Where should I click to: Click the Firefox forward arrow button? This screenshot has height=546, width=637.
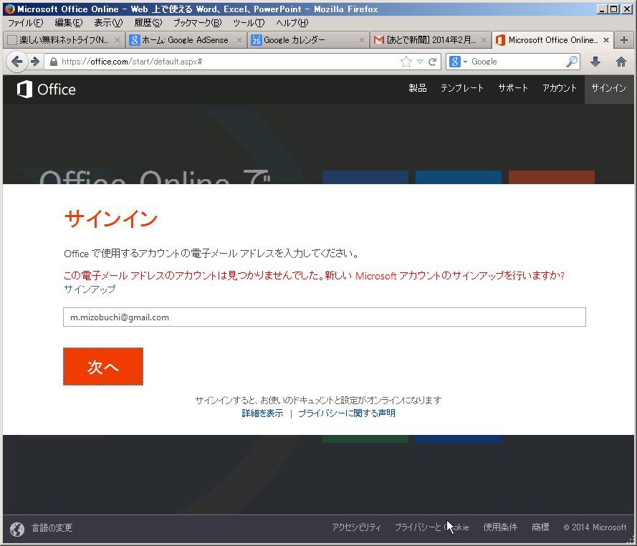pyautogui.click(x=35, y=62)
